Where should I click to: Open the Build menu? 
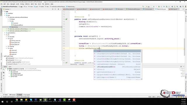pos(32,4)
